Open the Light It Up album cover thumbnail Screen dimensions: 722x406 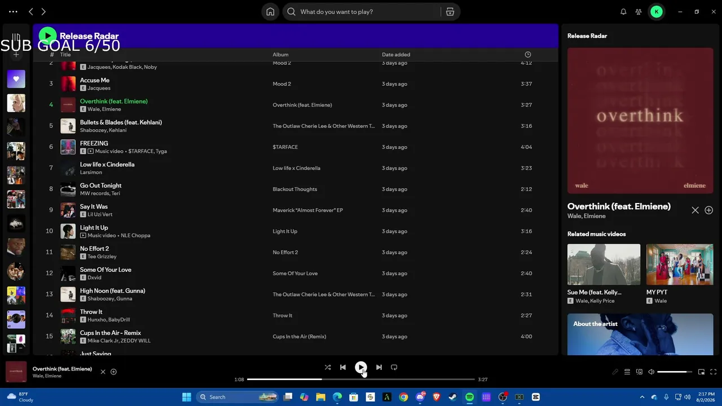(x=68, y=231)
